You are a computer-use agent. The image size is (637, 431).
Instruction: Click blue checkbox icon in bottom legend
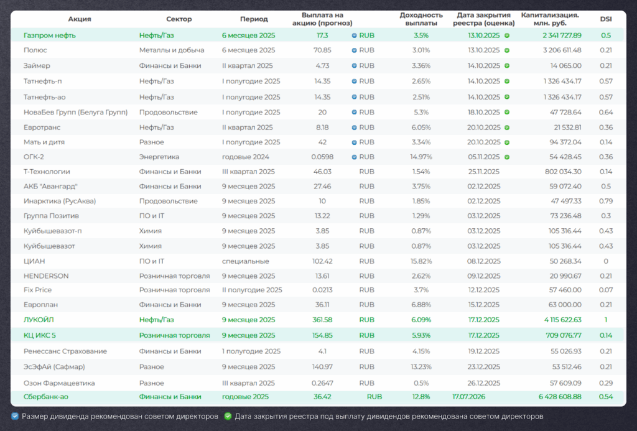click(15, 416)
